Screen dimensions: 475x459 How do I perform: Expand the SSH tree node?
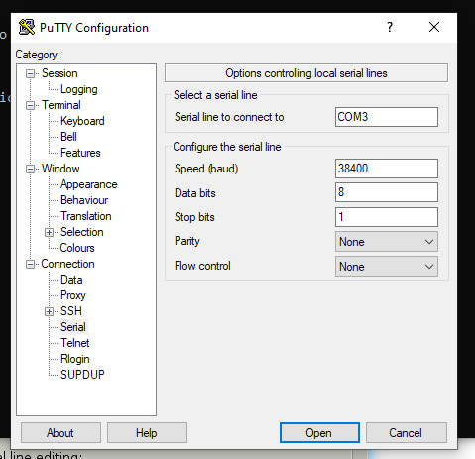click(49, 311)
